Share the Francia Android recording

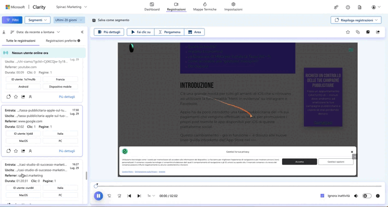[x=23, y=97]
